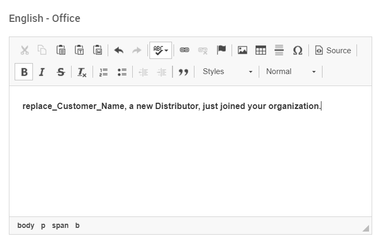Image resolution: width=380 pixels, height=242 pixels.
Task: Select the body element in path bar
Action: [26, 226]
